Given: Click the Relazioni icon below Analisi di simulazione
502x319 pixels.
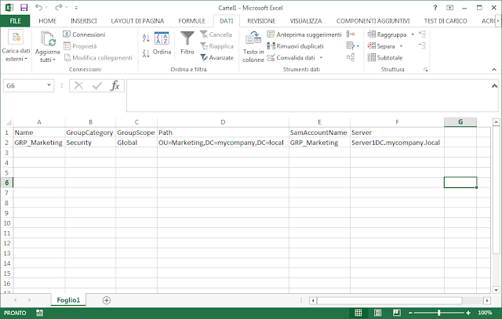Looking at the screenshot, I should [351, 57].
